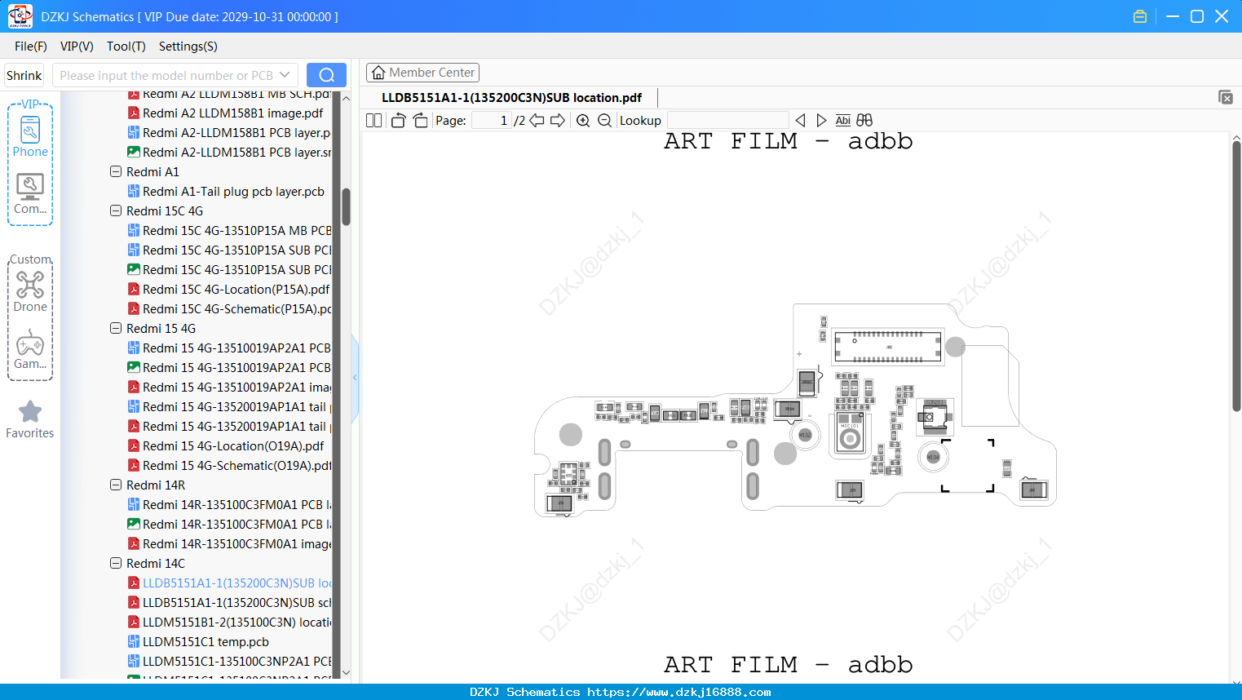1242x700 pixels.
Task: Open LLDB5151A1-1(135200C3N)SUB schematic file
Action: pos(230,603)
